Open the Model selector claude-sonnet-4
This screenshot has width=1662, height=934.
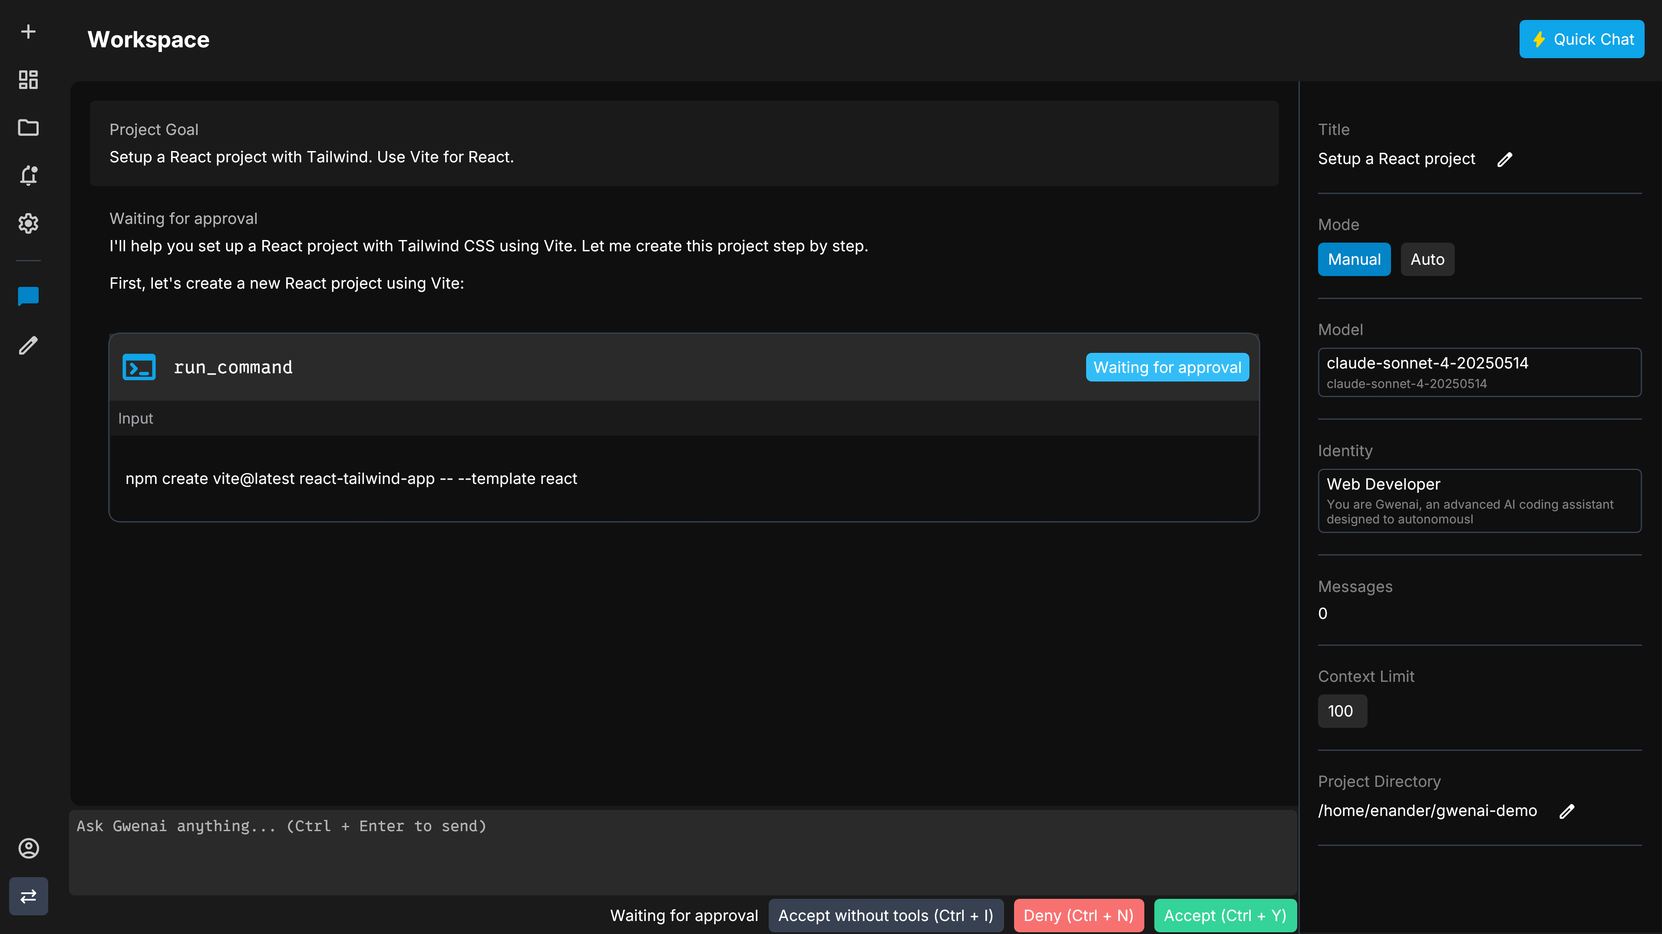click(x=1479, y=372)
